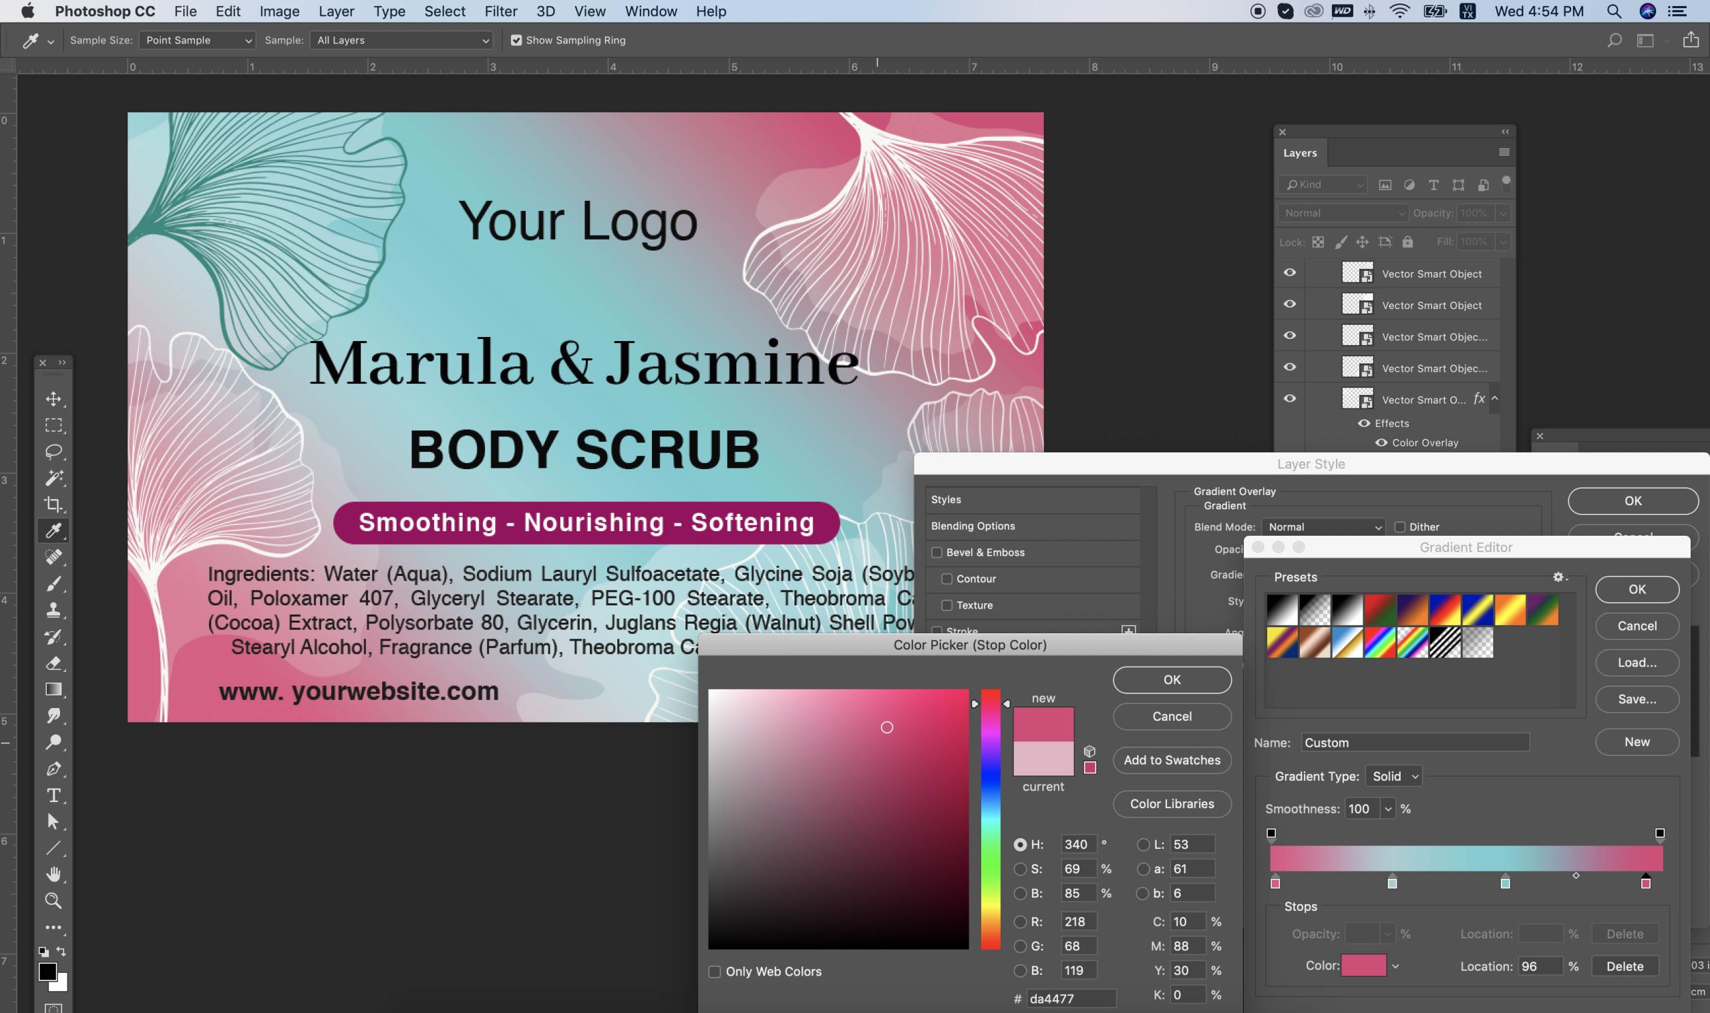The width and height of the screenshot is (1710, 1013).
Task: Open the Filter menu
Action: [x=501, y=11]
